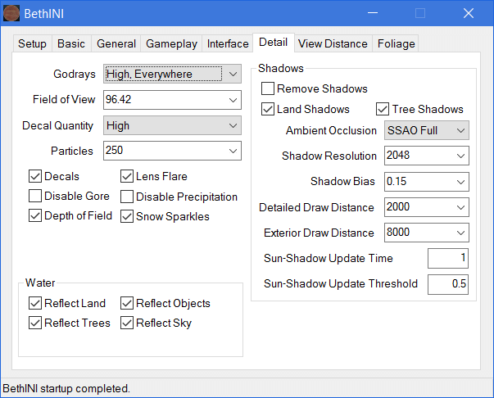The width and height of the screenshot is (494, 398).
Task: Click the BethINI app icon in title bar
Action: (12, 13)
